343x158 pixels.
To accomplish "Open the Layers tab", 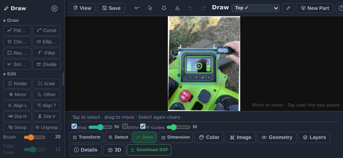I will click(x=314, y=137).
